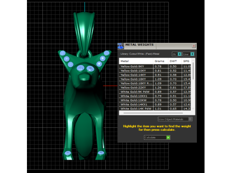Viewport: 231px width, 173px height.
Task: Click the scroll up arrow of metals list
Action: click(193, 60)
